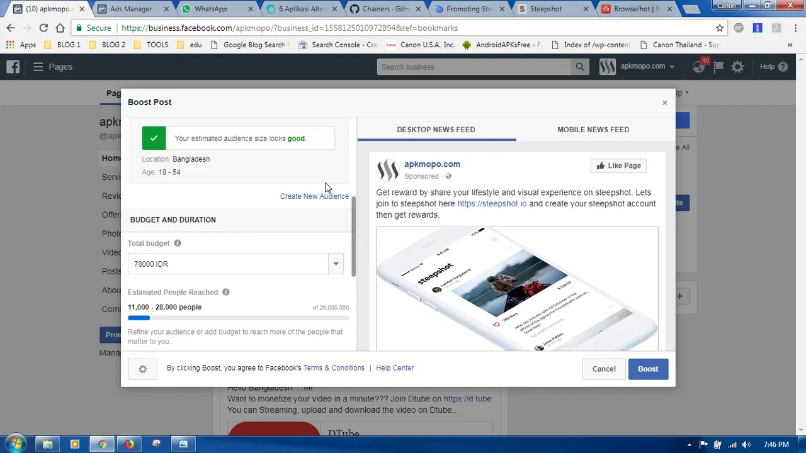Open browser home page

pyautogui.click(x=60, y=28)
